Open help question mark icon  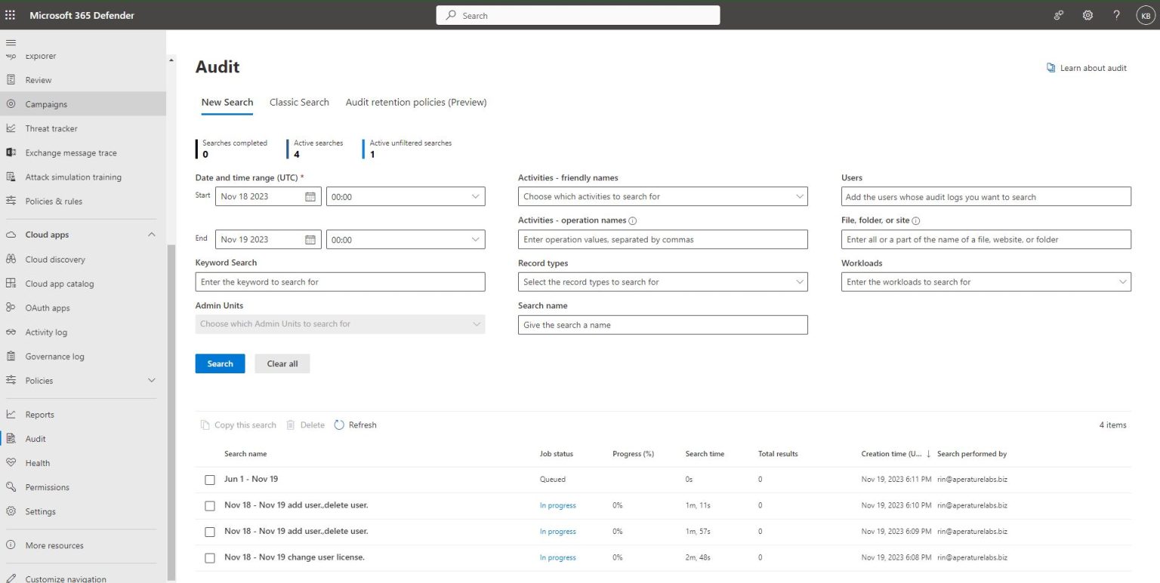coord(1116,15)
